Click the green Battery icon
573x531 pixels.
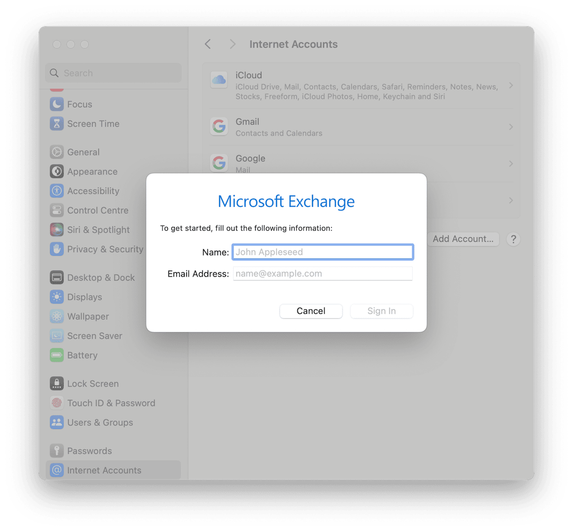(57, 355)
